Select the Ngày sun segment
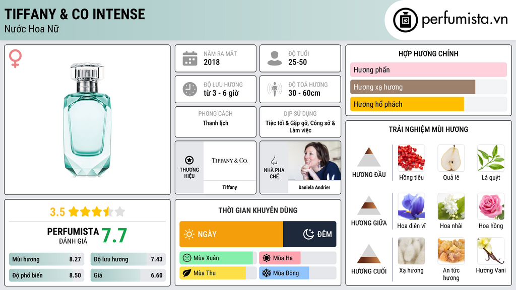This screenshot has height=290, width=516. 231,234
